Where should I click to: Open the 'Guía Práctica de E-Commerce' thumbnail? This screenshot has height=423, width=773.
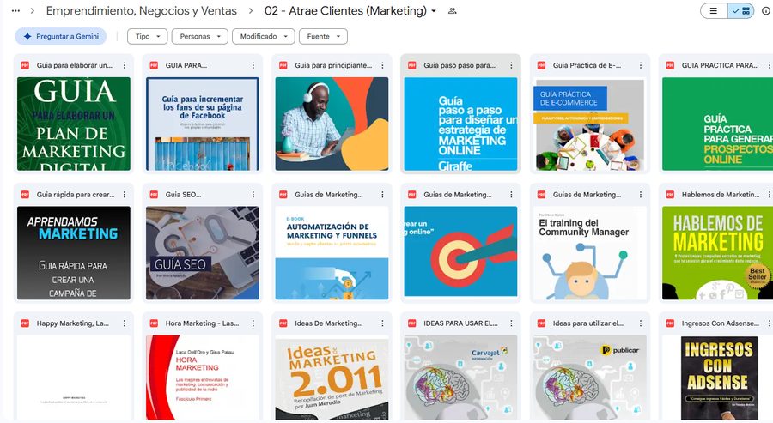point(589,124)
